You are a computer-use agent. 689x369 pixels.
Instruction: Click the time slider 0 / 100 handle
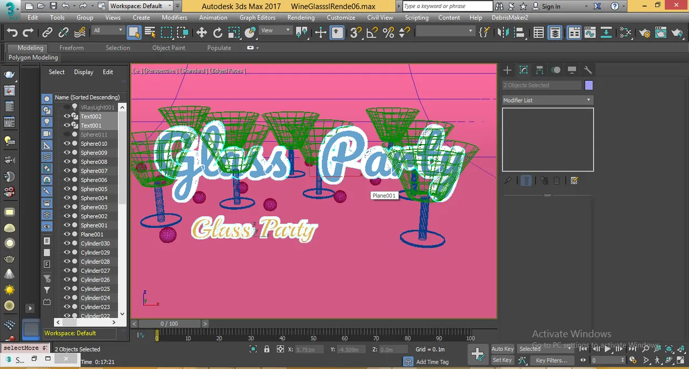(169, 323)
